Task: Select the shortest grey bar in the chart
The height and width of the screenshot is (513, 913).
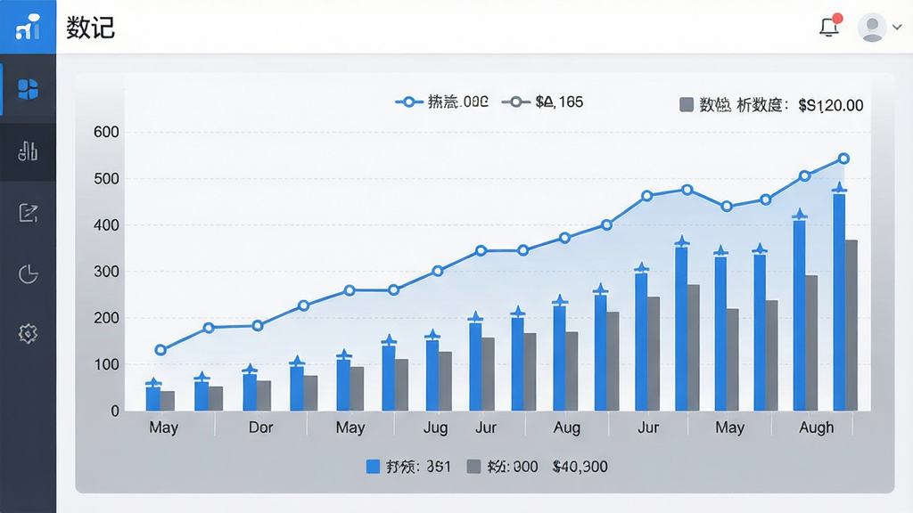Action: 167,401
